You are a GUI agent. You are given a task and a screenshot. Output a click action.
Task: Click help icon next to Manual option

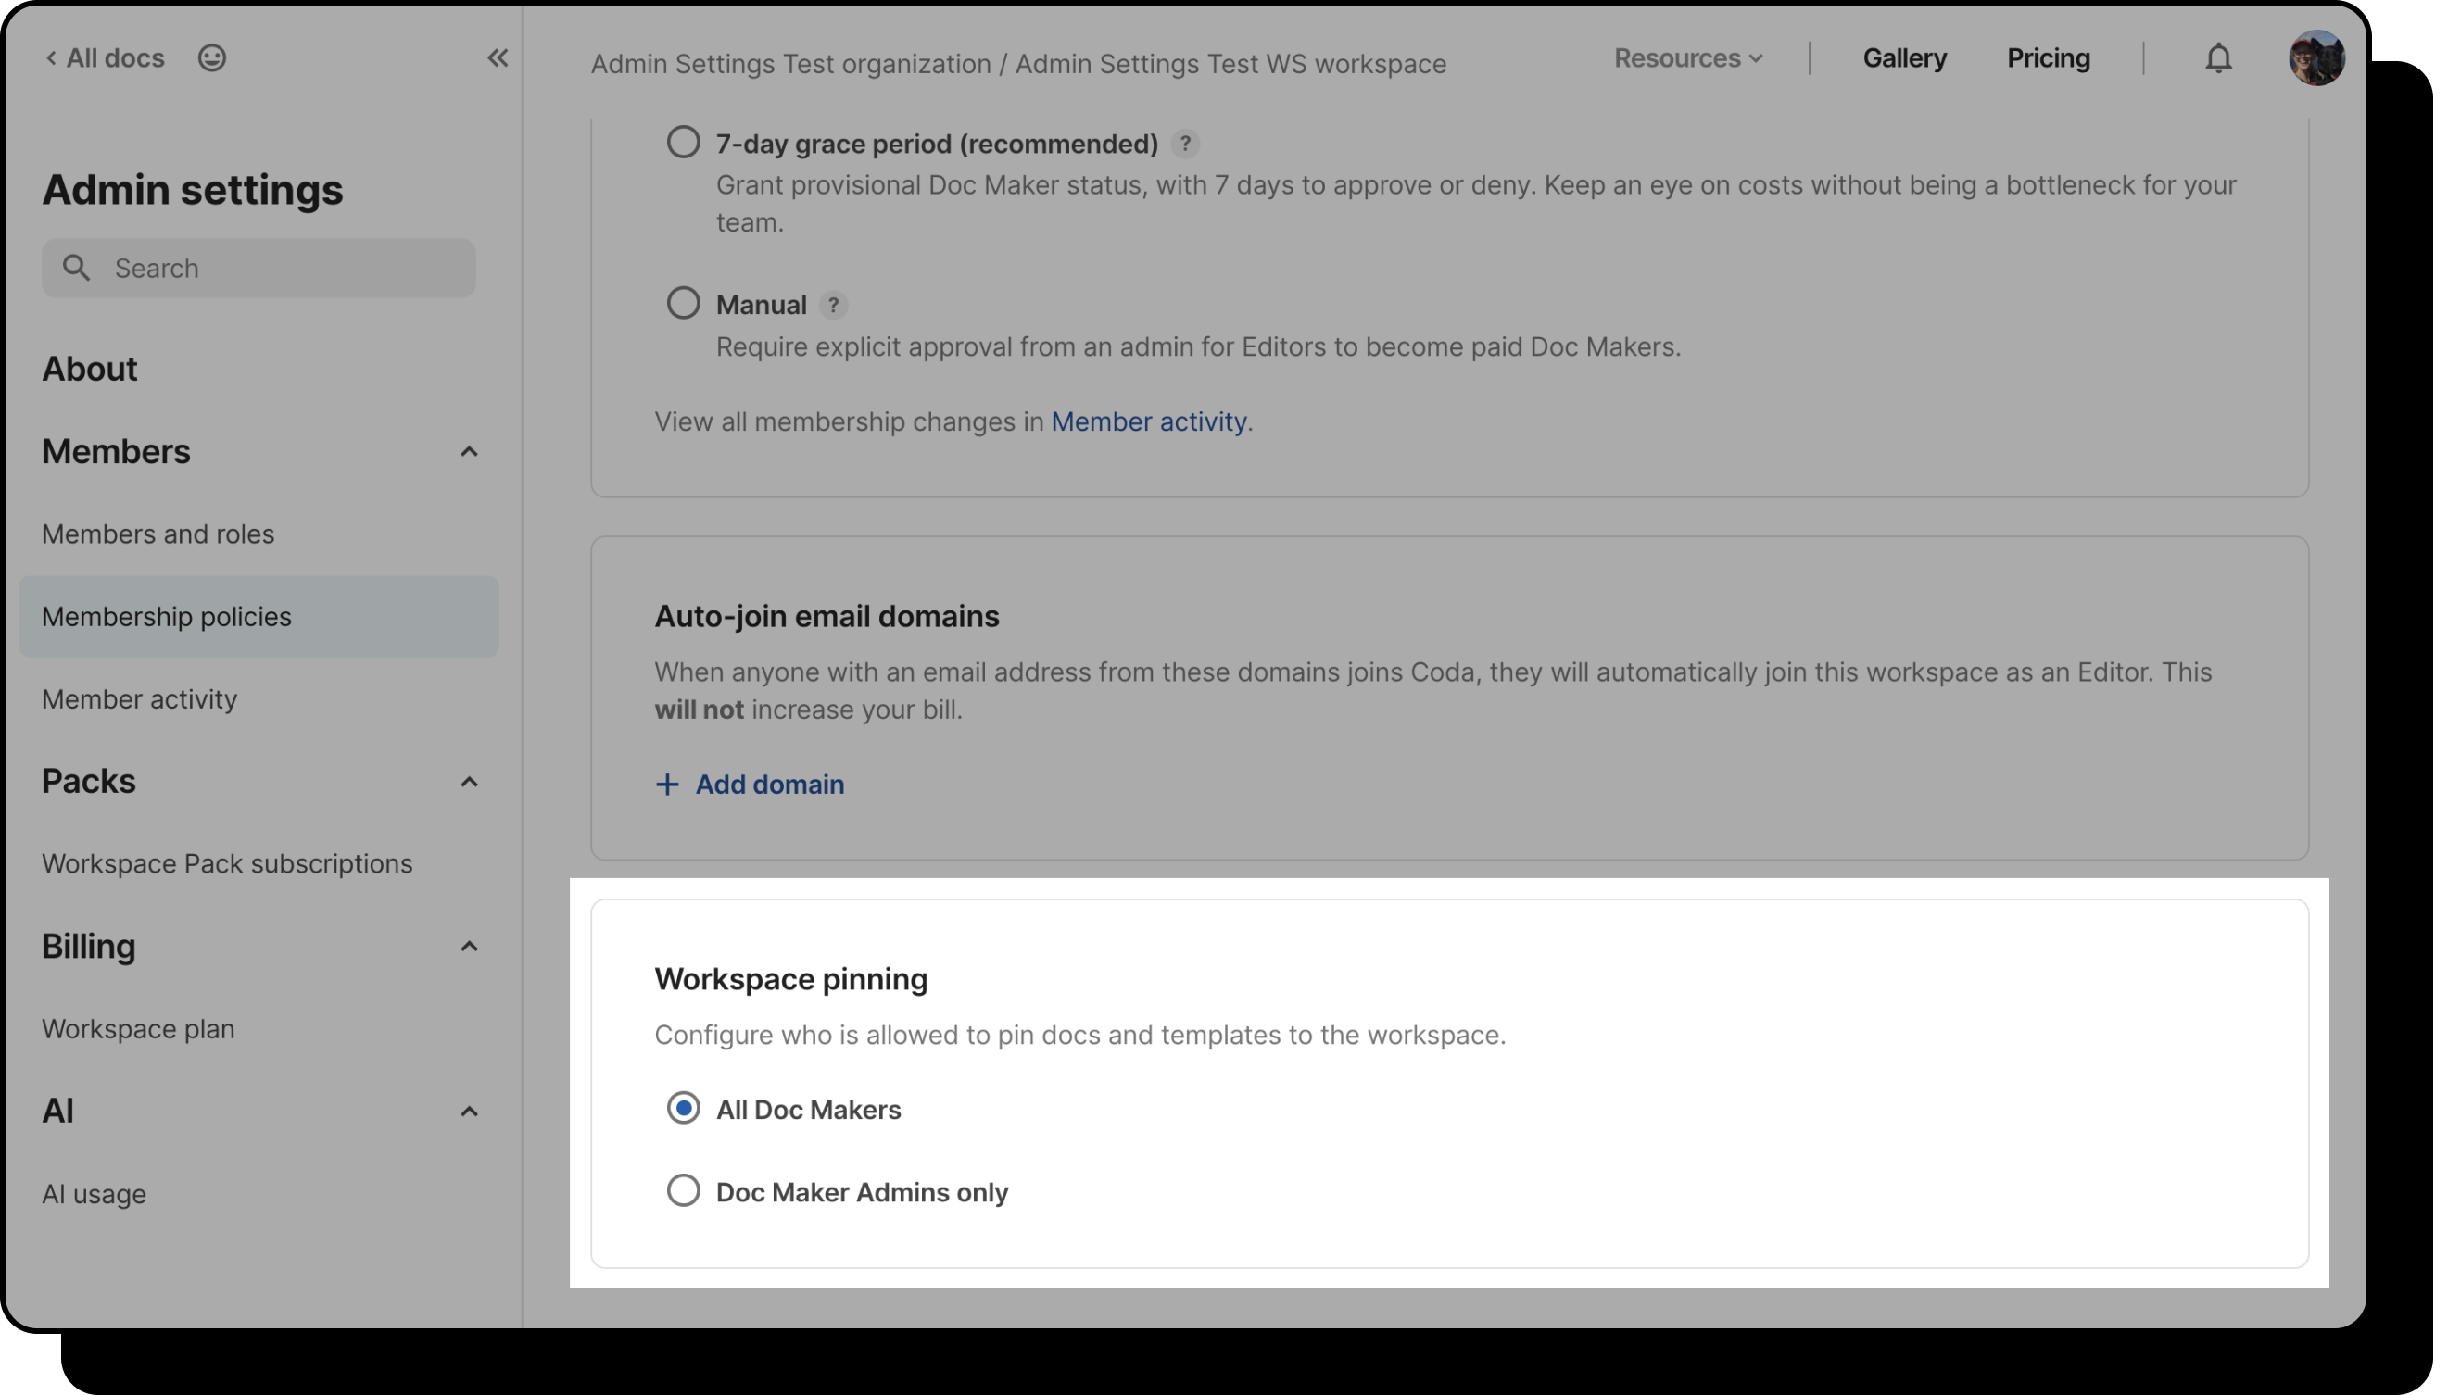[834, 305]
